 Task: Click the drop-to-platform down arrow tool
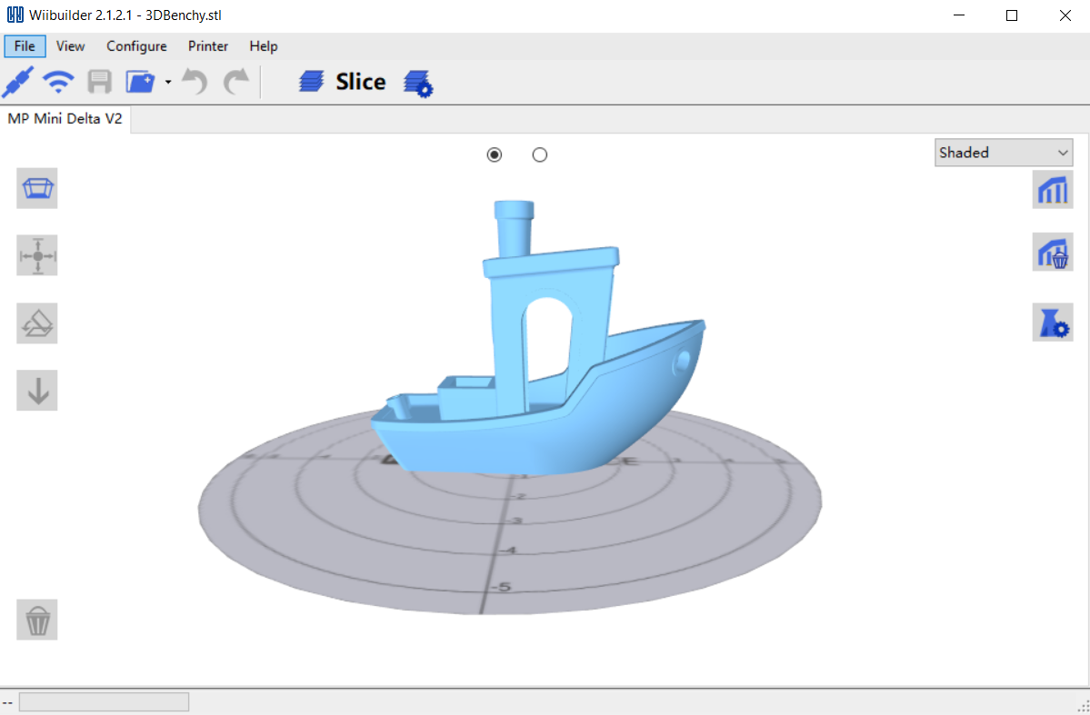(37, 390)
